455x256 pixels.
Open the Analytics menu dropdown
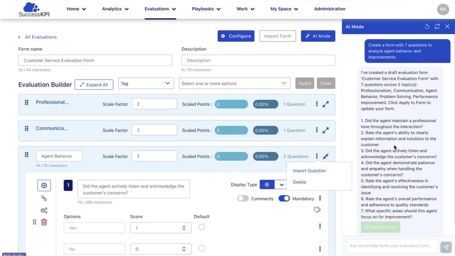[x=115, y=9]
